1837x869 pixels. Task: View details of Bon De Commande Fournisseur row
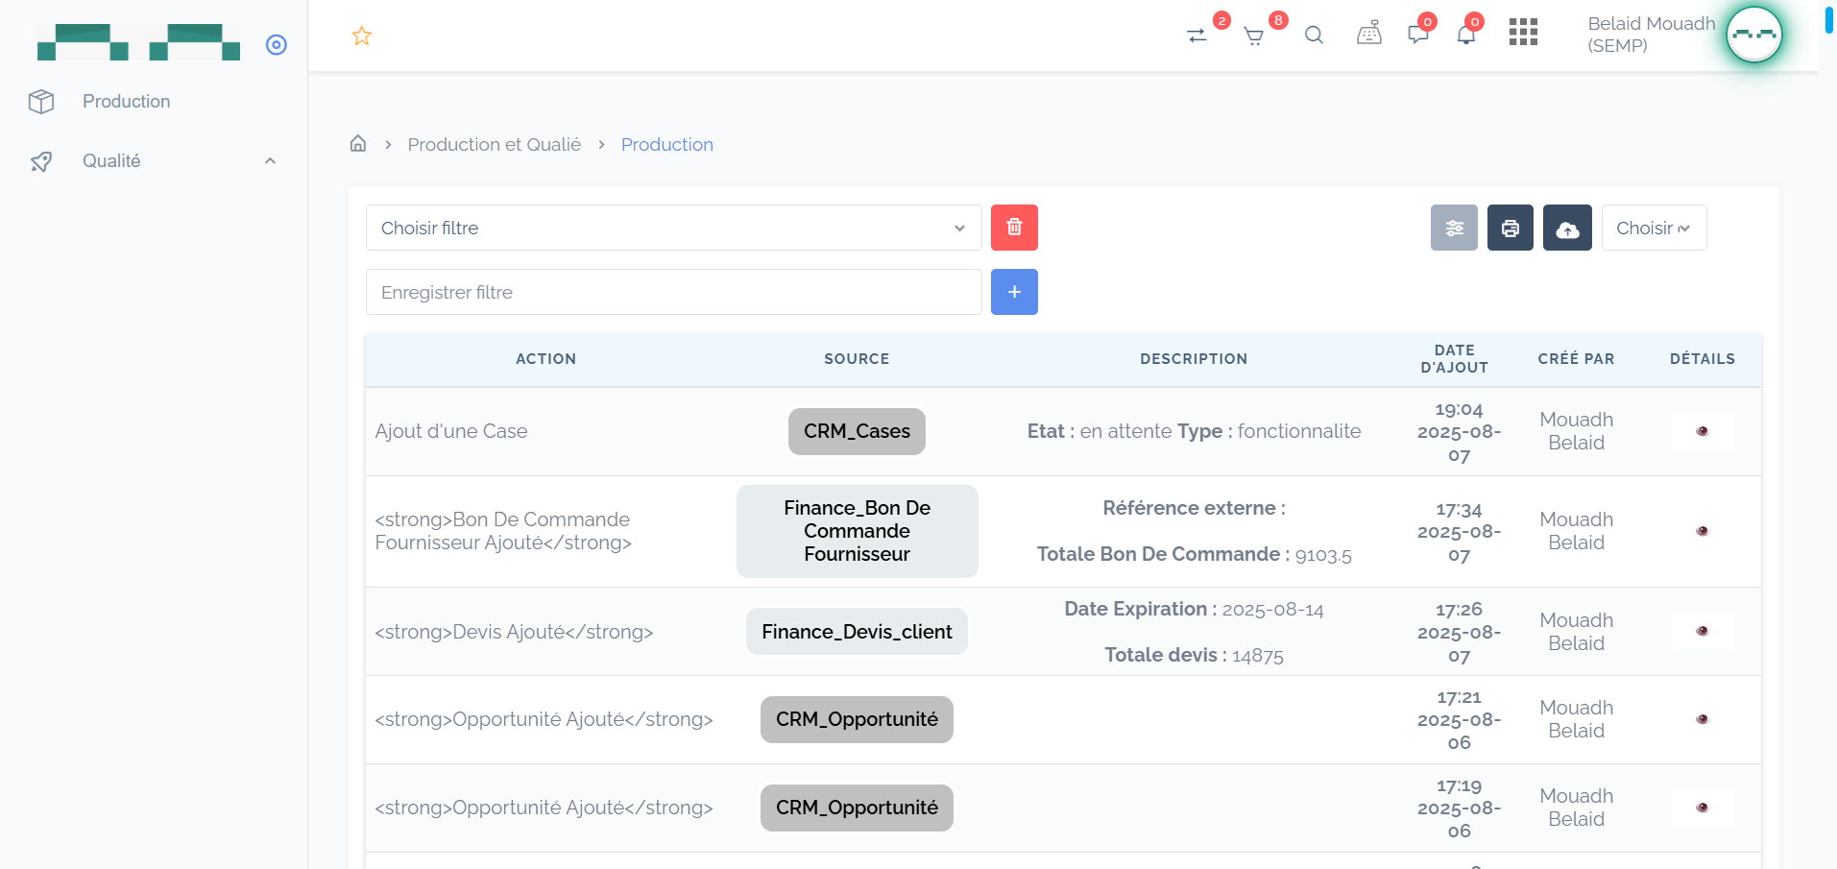click(x=1703, y=531)
